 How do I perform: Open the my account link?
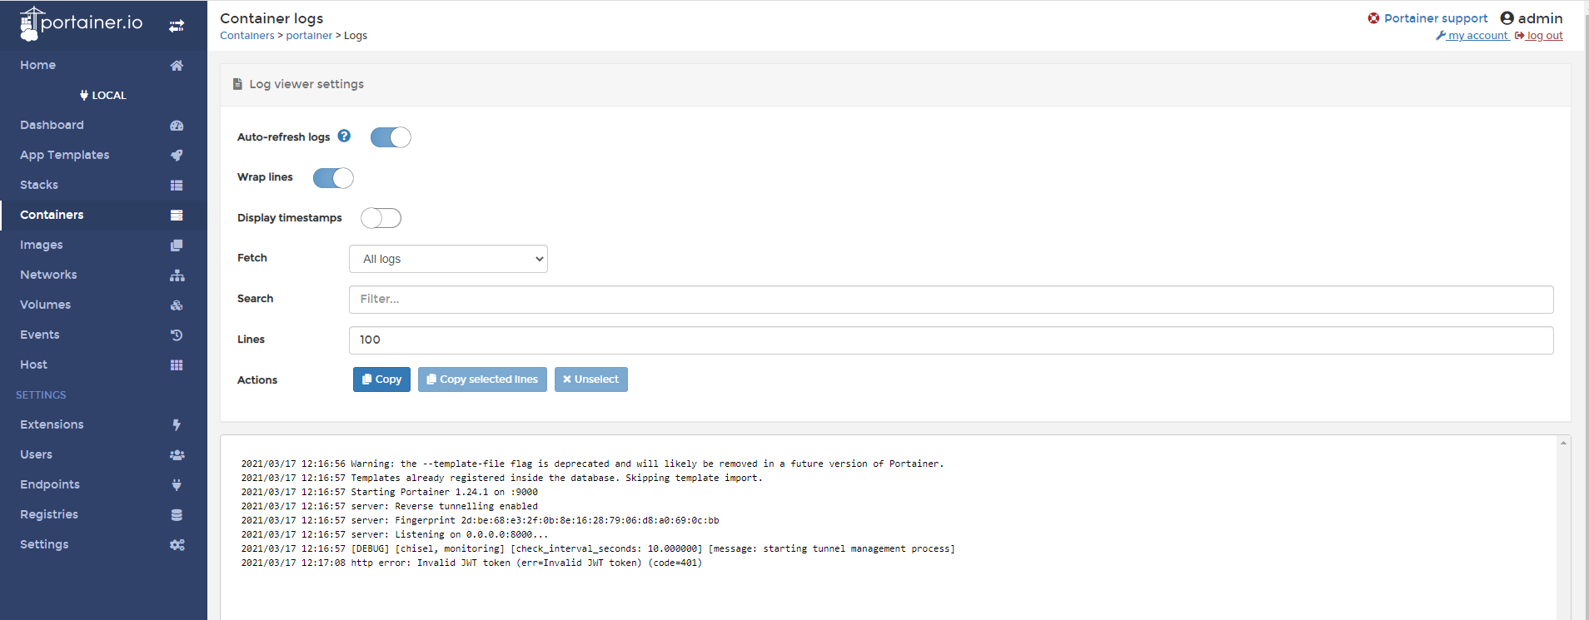click(x=1472, y=36)
